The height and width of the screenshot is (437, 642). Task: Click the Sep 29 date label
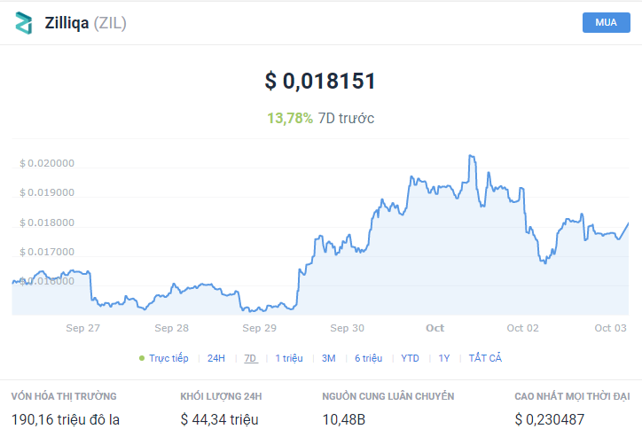click(259, 328)
